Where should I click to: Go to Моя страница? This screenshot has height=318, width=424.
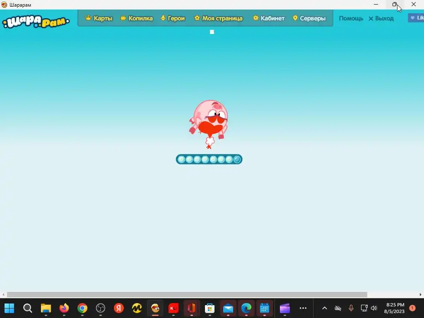pos(219,18)
